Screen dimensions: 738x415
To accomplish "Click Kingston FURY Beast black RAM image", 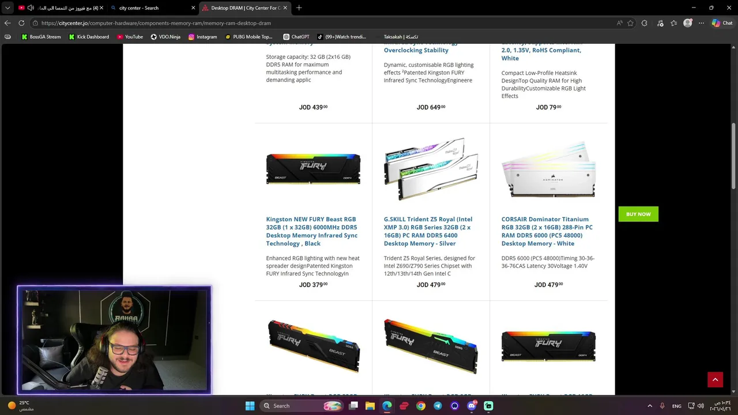I will 313,169.
